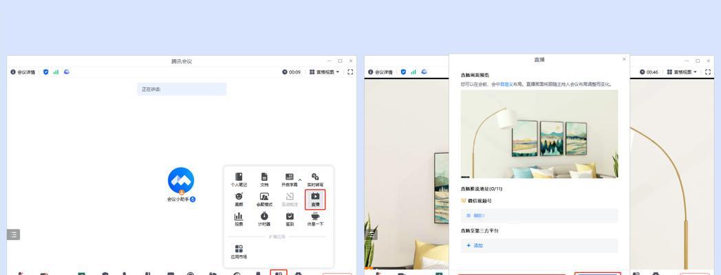Click 添加 to add third-party platform
721x275 pixels.
pos(475,245)
